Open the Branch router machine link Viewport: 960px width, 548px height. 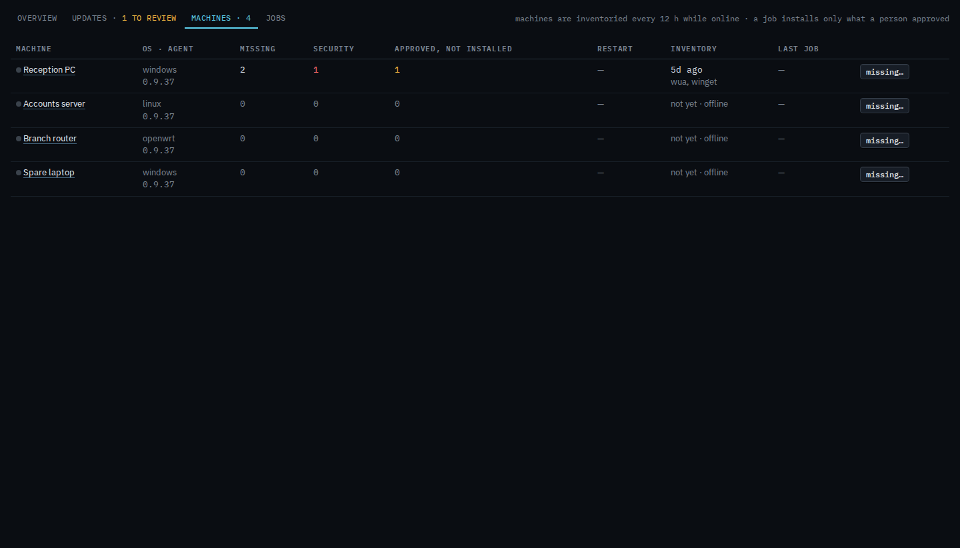[50, 139]
